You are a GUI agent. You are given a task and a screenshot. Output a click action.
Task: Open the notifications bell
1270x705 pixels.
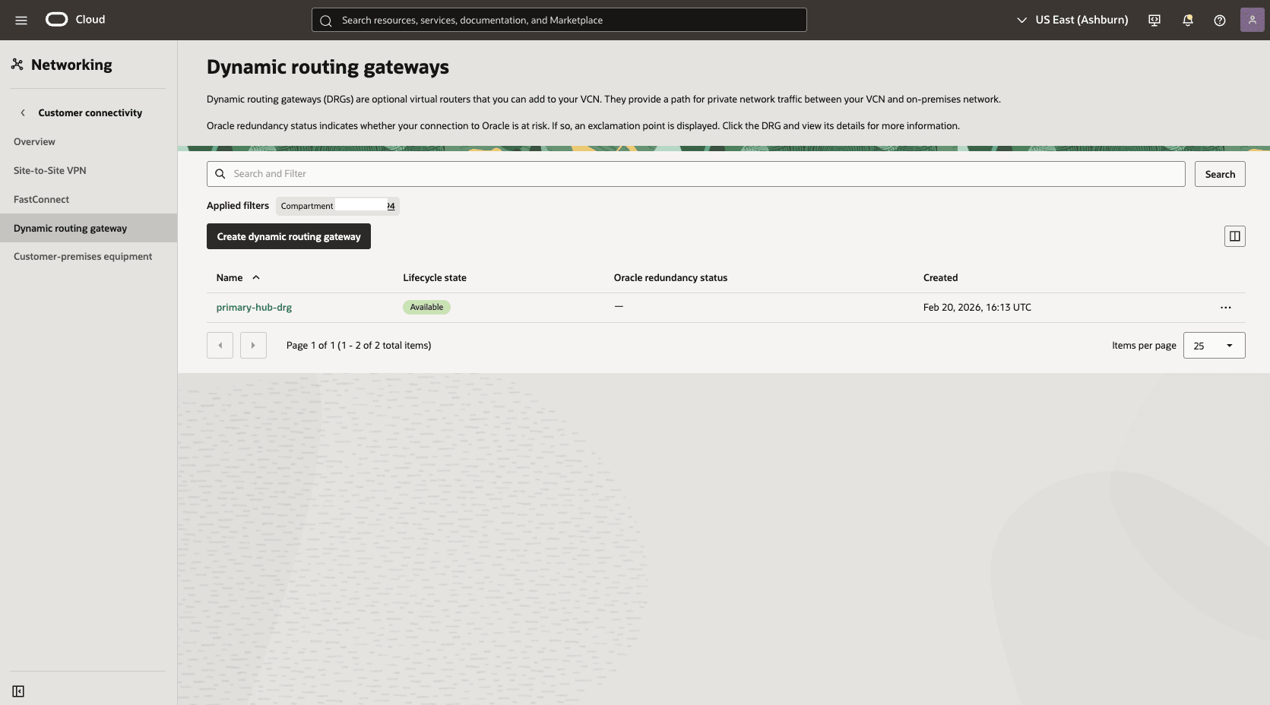[x=1187, y=20]
